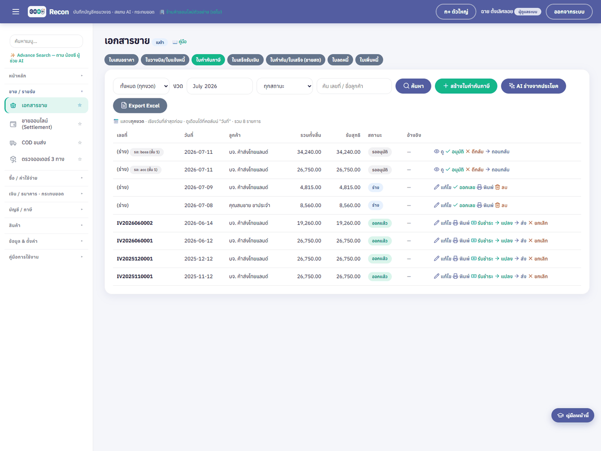
Task: Print the 2026-07-08 draft via printer icon
Action: (480, 205)
